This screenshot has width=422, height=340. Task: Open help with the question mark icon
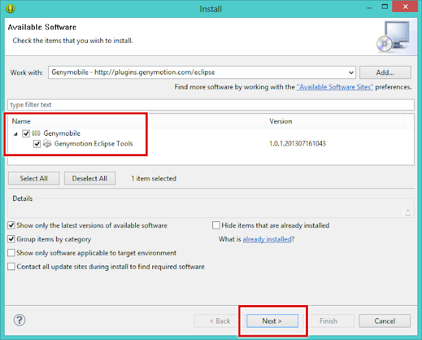click(x=19, y=320)
